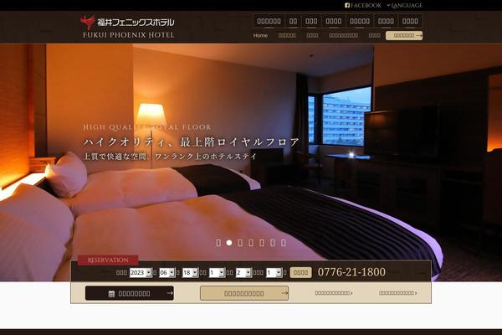
Task: Select the active filled carousel dot
Action: pyautogui.click(x=229, y=243)
